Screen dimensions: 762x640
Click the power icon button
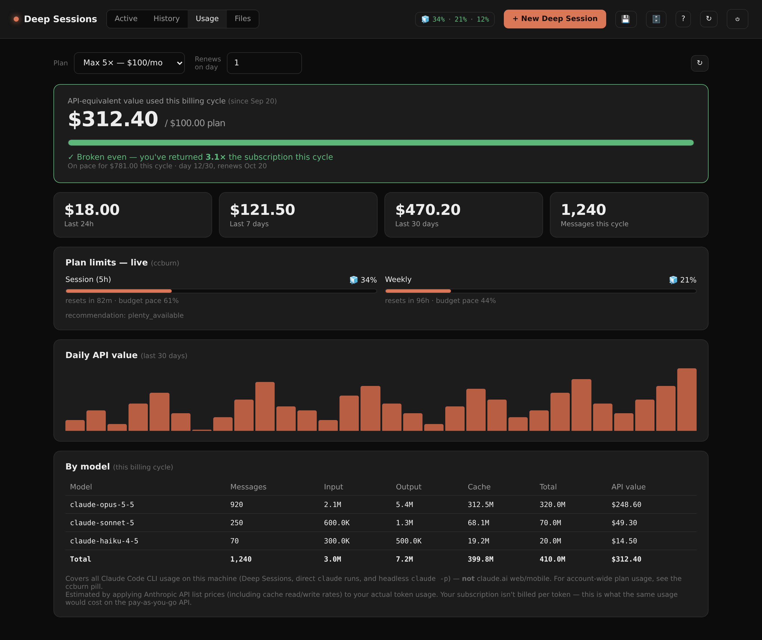coord(737,19)
